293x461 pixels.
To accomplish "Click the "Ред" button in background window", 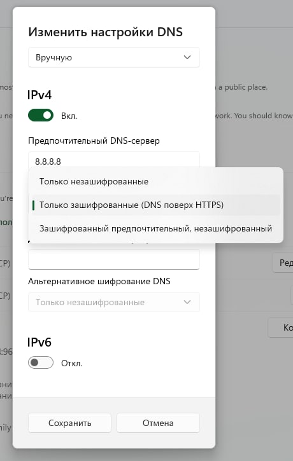I will pyautogui.click(x=283, y=263).
